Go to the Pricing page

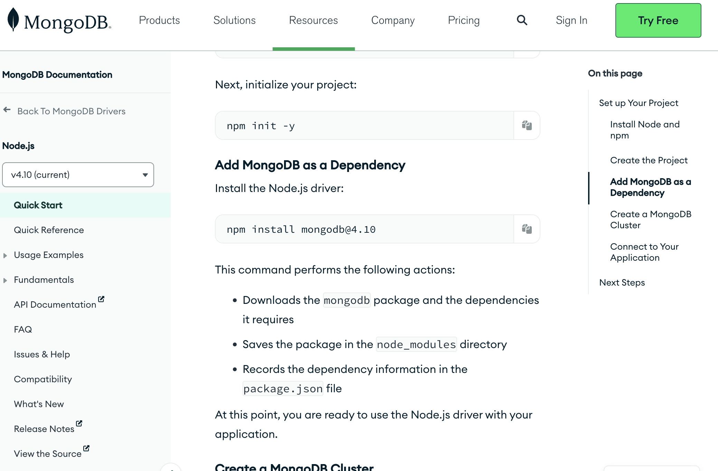click(464, 20)
